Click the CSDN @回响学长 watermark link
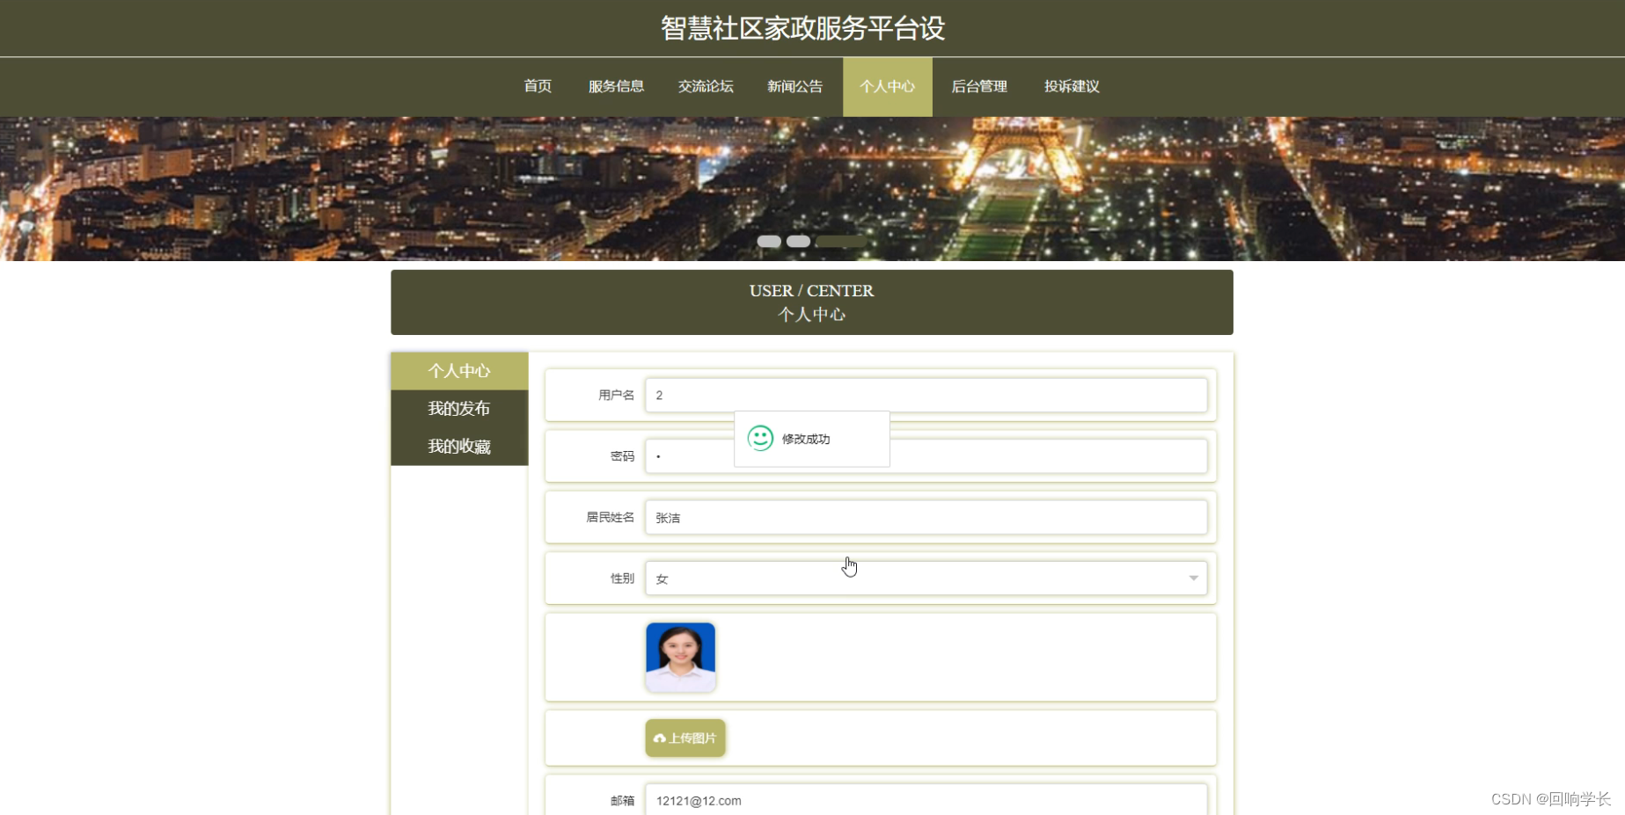 click(x=1553, y=799)
